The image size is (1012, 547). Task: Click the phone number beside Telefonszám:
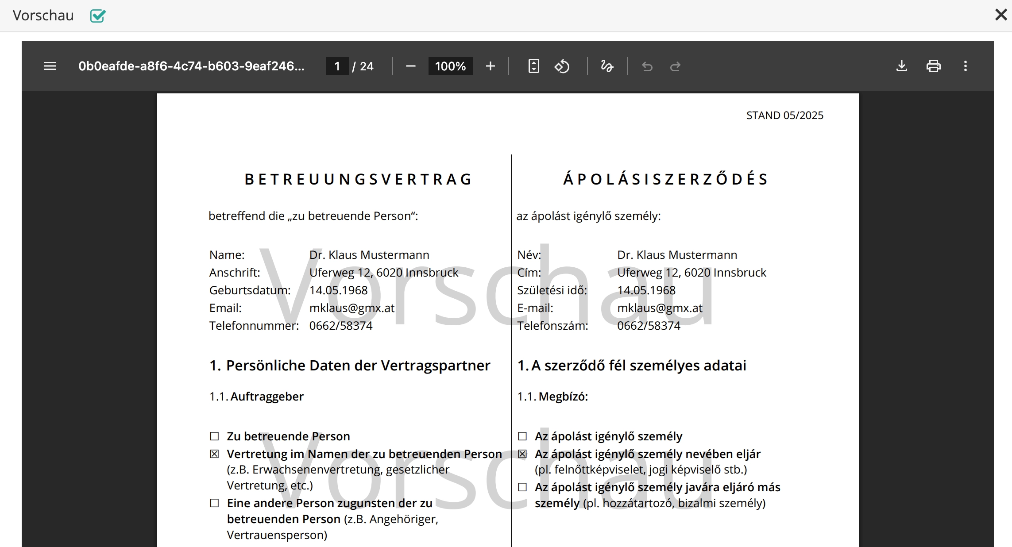(649, 326)
